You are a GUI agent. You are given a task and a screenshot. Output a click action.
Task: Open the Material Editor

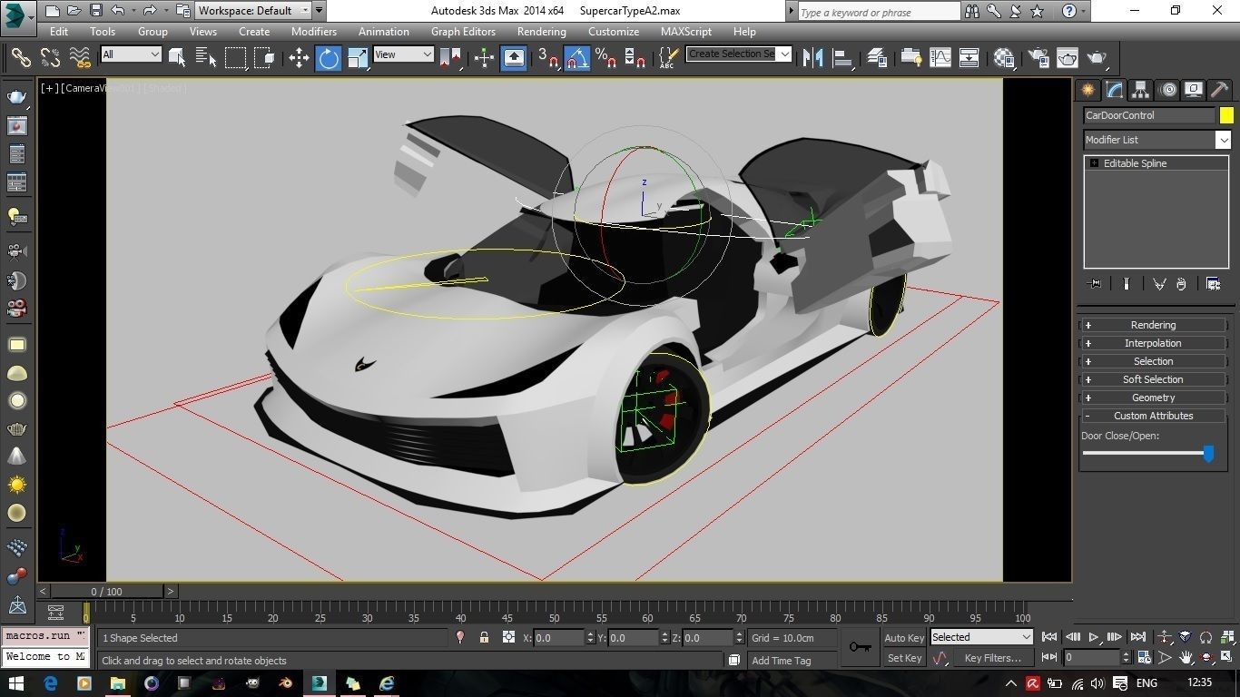click(1004, 57)
